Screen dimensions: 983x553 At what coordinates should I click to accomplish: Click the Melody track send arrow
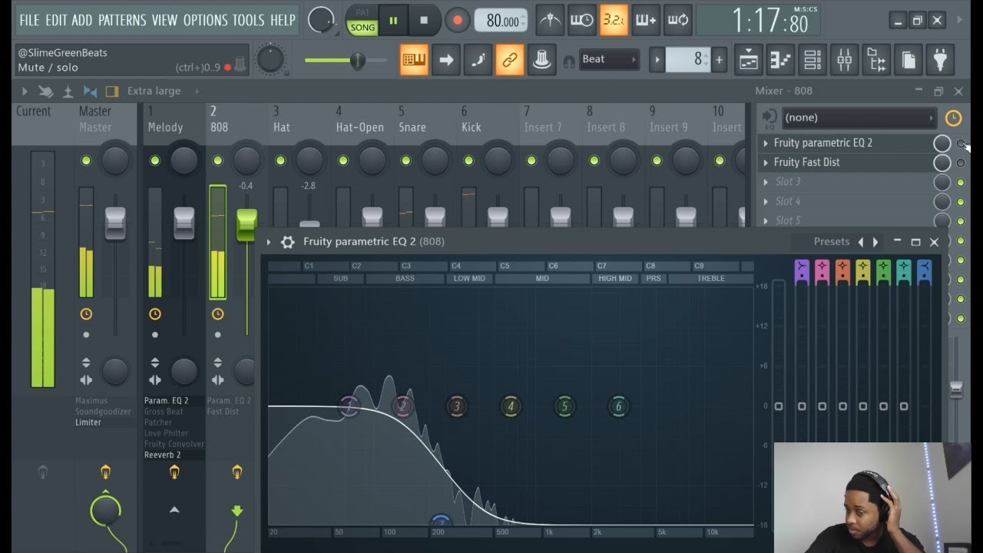(x=174, y=509)
